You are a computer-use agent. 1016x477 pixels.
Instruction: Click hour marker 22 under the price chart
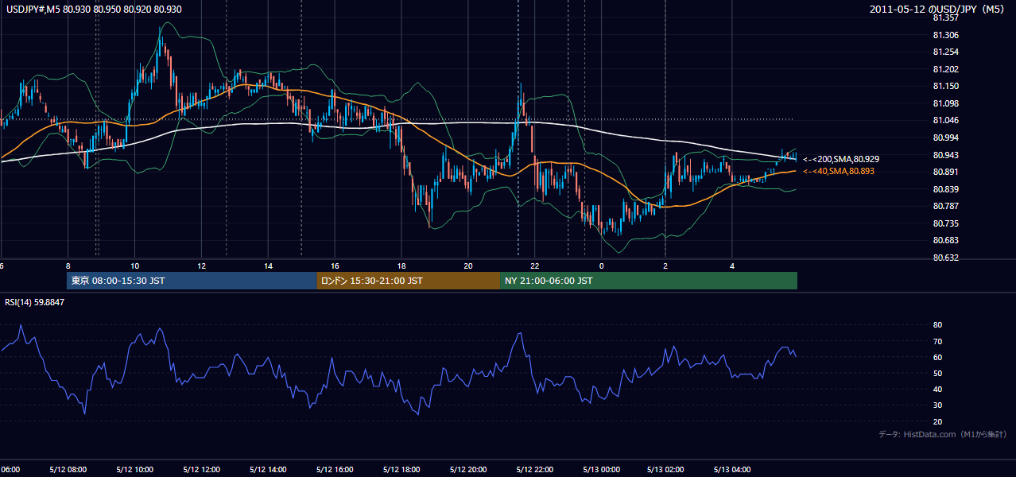536,266
